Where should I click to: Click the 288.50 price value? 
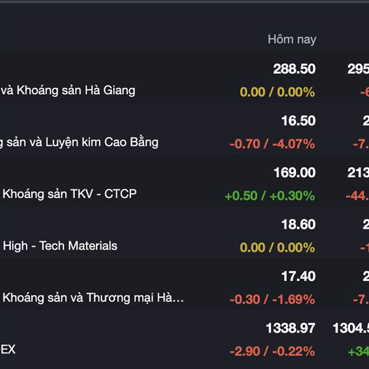click(x=294, y=69)
